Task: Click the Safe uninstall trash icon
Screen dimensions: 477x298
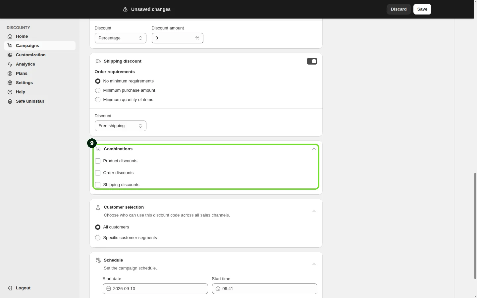Action: pos(10,101)
